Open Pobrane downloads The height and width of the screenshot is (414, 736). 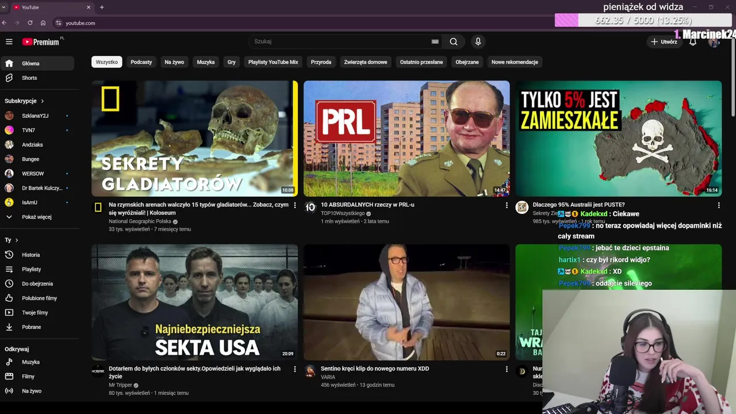[37, 327]
